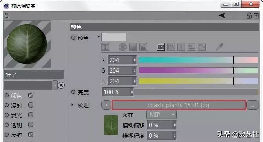Select the 颜色 channel label in the left list
The height and width of the screenshot is (142, 263).
(x=16, y=96)
